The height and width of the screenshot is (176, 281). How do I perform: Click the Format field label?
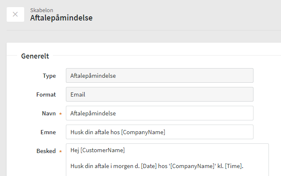[x=46, y=94]
